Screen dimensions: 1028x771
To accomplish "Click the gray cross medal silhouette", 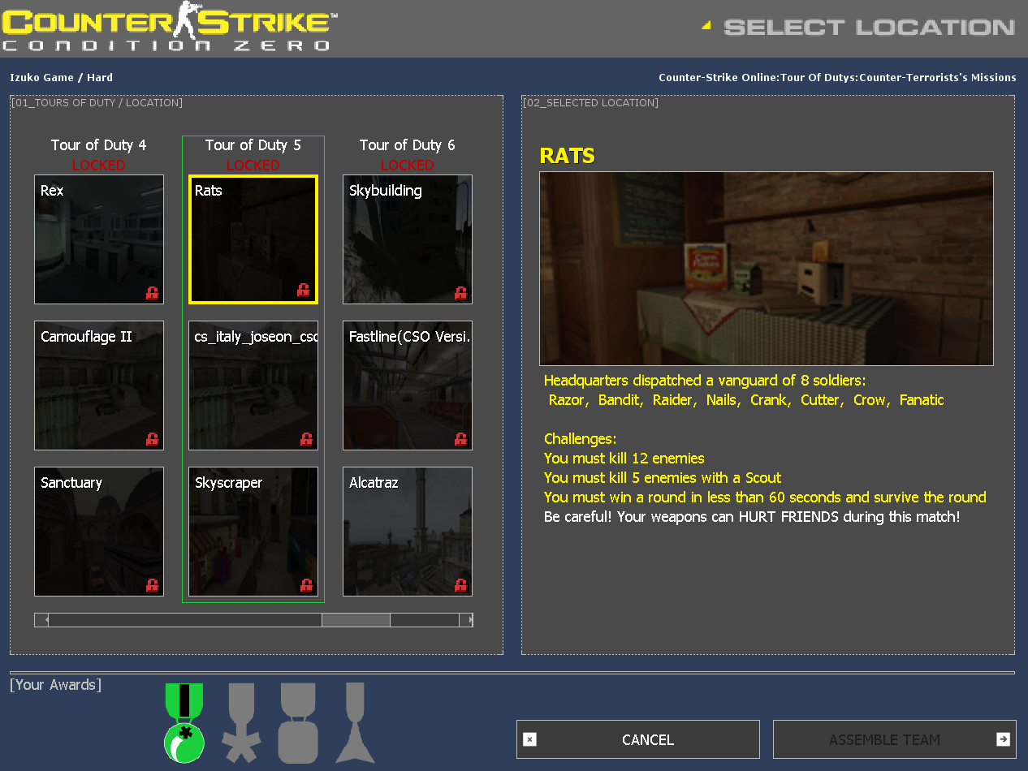I will [240, 722].
